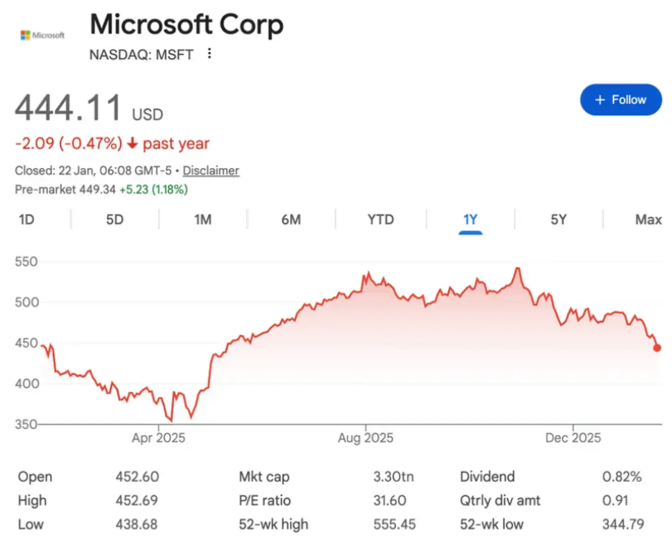Show the 1M chart range

tap(203, 219)
